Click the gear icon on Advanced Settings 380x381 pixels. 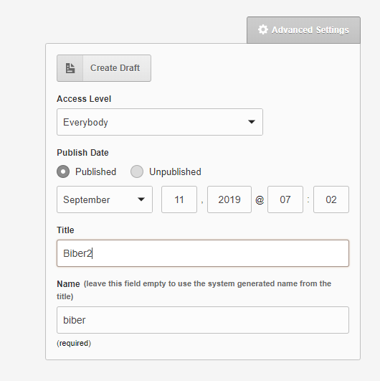(x=263, y=29)
